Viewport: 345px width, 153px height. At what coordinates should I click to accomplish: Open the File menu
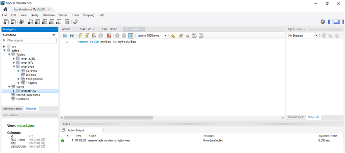4,15
